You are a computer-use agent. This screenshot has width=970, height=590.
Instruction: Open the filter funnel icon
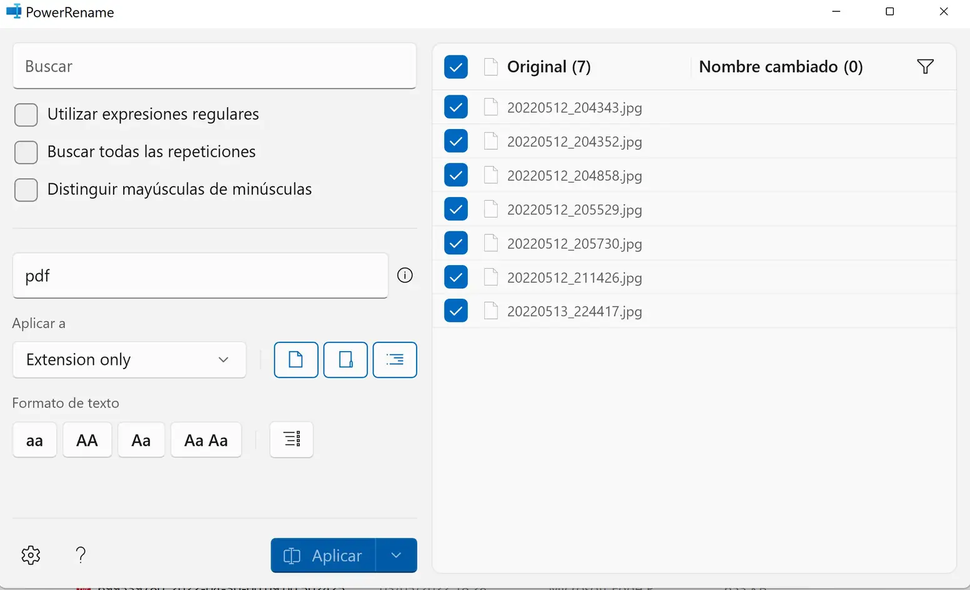pos(925,67)
